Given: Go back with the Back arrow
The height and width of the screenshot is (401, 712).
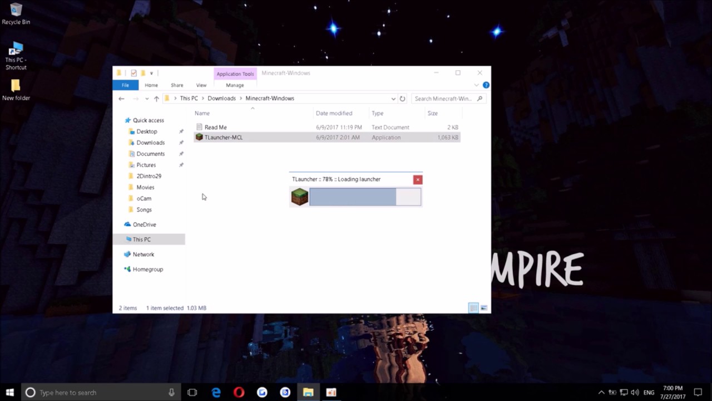Looking at the screenshot, I should click(121, 99).
